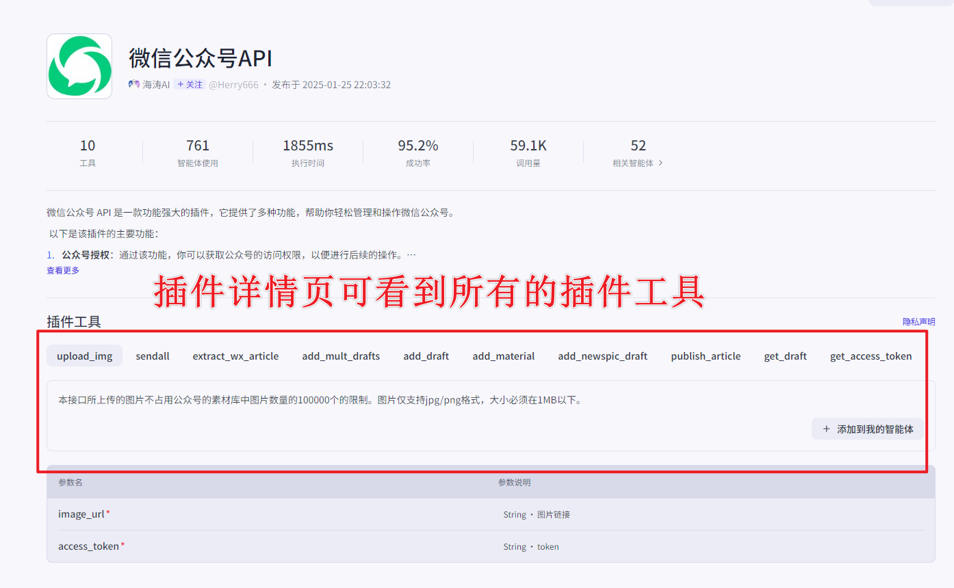Open the 隐私声明 privacy statement link

[x=918, y=321]
